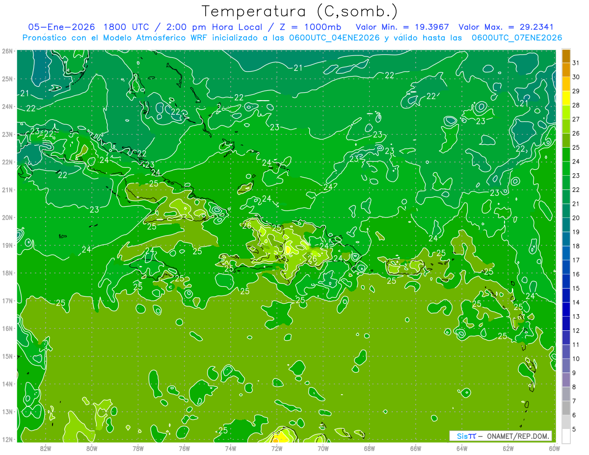Pick the gray swatch between 7 and 8

pos(566,394)
